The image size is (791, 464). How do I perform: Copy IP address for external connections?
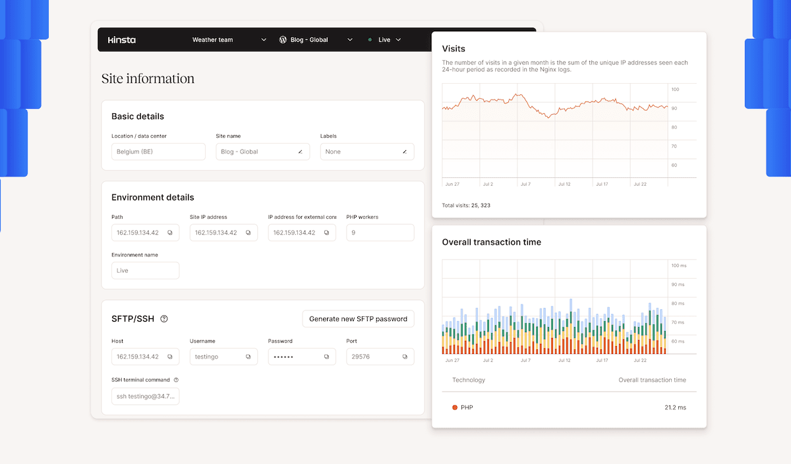(326, 233)
